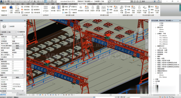The height and width of the screenshot is (98, 181).
Task: Click the 图纸管理 sheet management tool
Action: [x=36, y=13]
